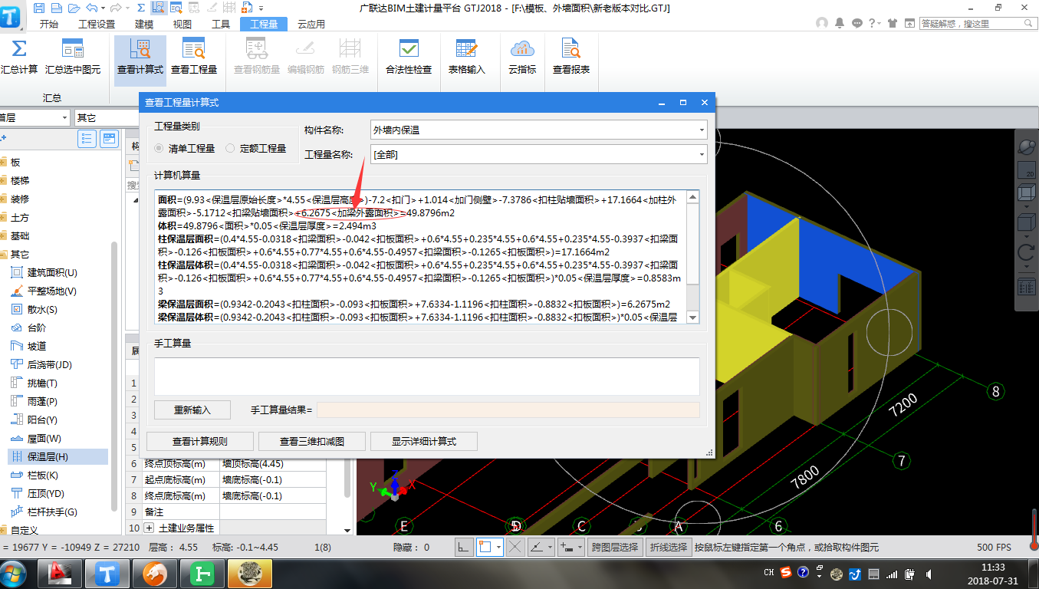1039x589 pixels.
Task: Switch to the 工具 ribbon tab
Action: pyautogui.click(x=221, y=24)
